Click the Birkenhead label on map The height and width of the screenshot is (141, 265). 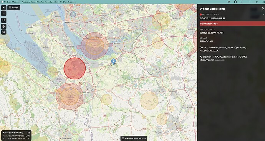[61, 28]
